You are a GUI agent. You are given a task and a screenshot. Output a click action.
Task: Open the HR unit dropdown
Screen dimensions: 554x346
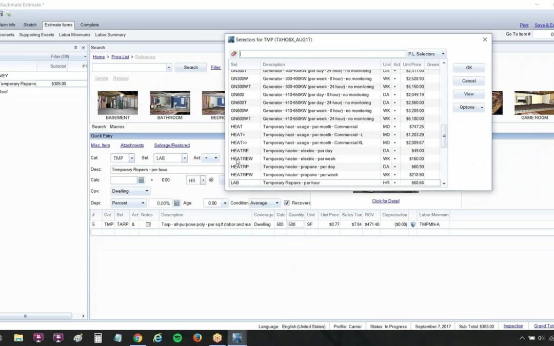click(203, 180)
